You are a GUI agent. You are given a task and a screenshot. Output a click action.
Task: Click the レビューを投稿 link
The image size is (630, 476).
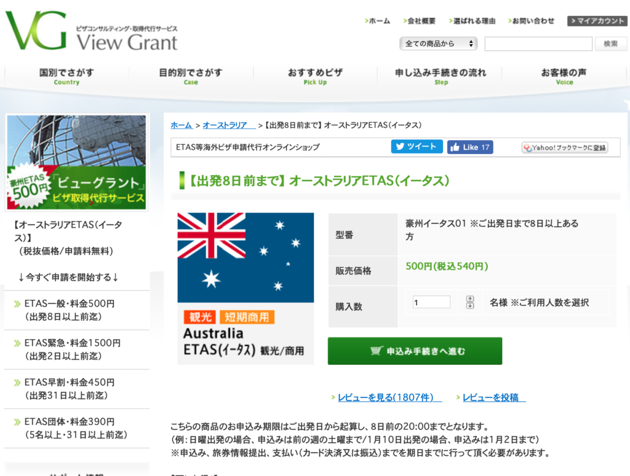pos(493,397)
